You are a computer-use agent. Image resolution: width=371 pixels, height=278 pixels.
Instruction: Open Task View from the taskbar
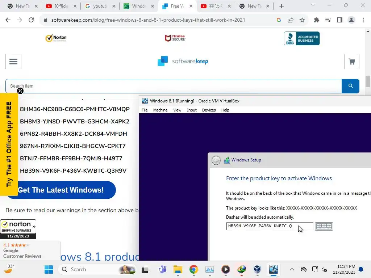pyautogui.click(x=145, y=270)
